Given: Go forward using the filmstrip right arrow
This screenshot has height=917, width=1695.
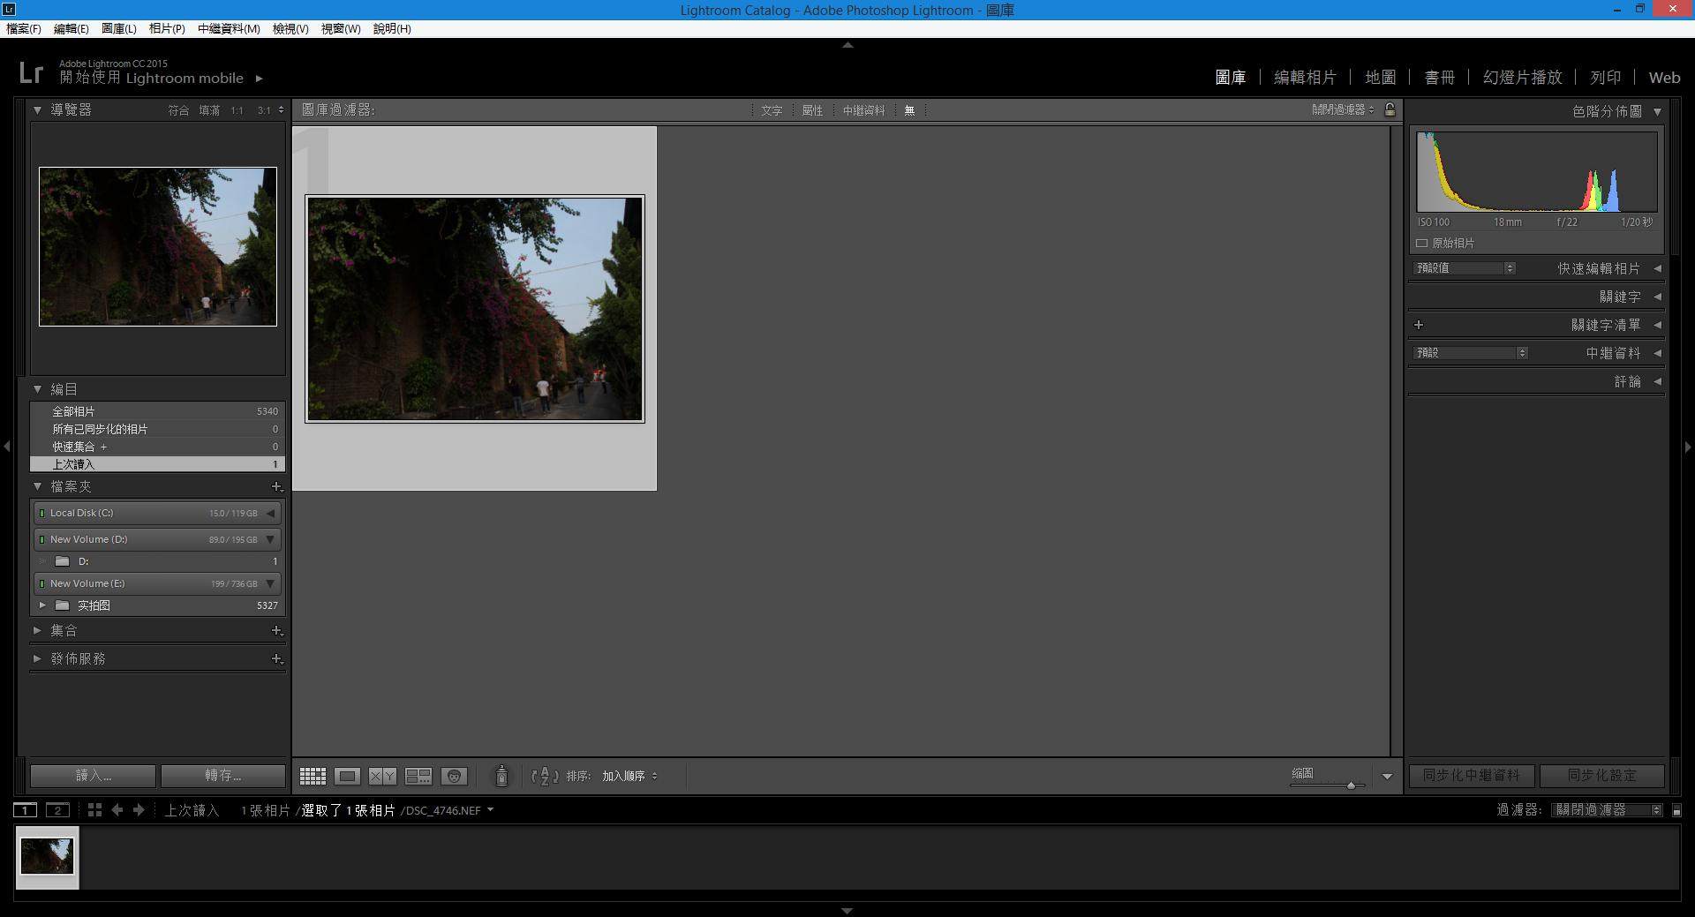Looking at the screenshot, I should [x=139, y=809].
